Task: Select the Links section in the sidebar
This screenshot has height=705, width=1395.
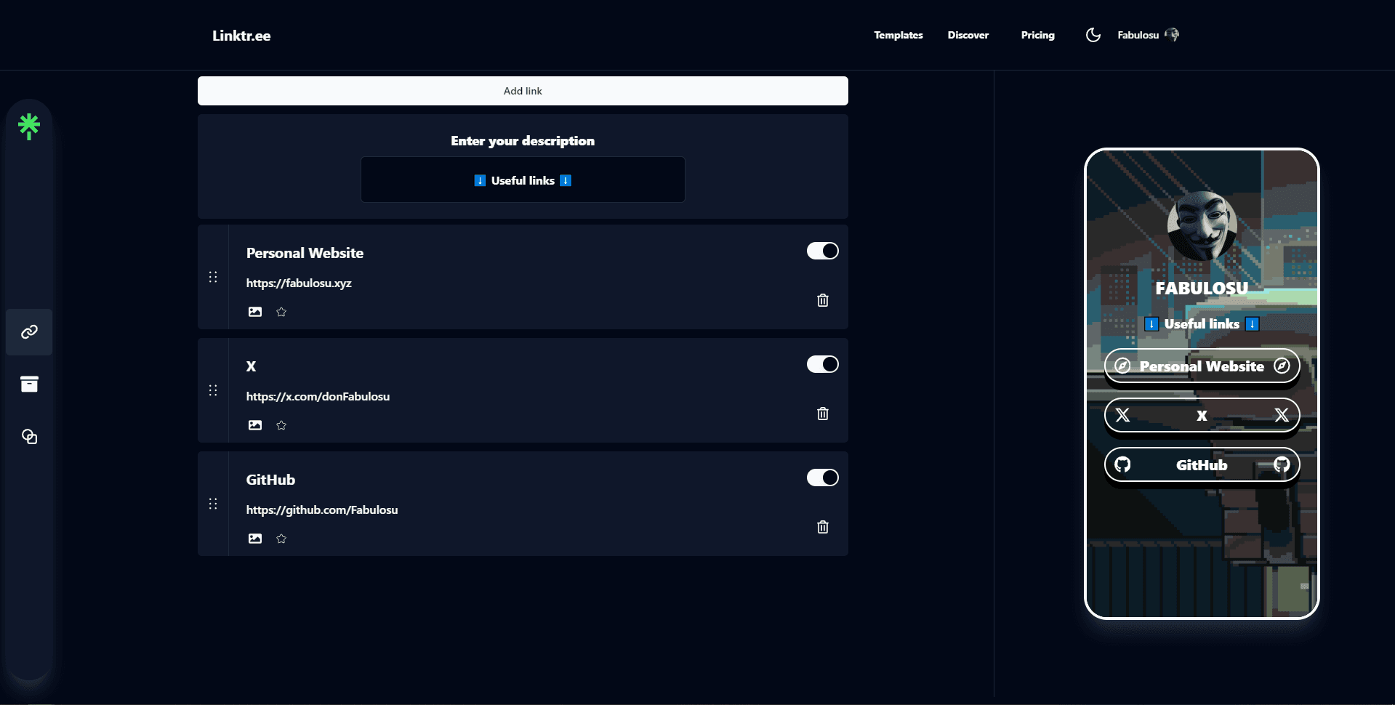Action: [x=29, y=332]
